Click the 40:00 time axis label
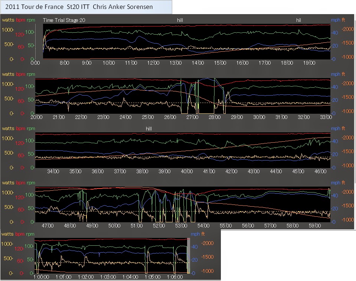356x281 pixels. pyautogui.click(x=187, y=171)
